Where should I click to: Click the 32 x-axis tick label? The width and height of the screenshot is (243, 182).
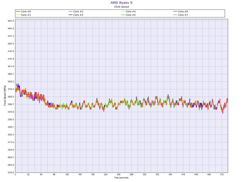click(x=28, y=174)
